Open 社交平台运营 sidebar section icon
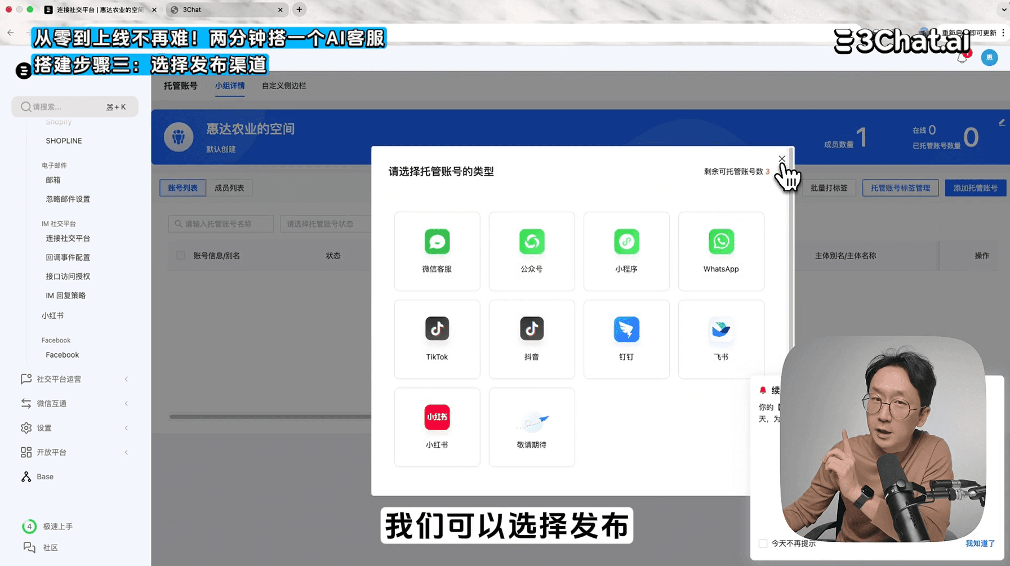The height and width of the screenshot is (566, 1010). [26, 379]
